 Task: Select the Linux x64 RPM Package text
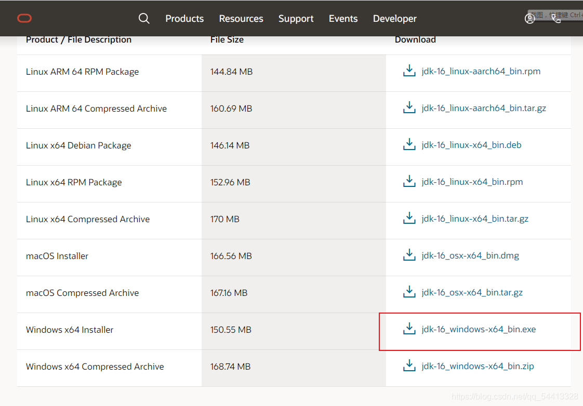pyautogui.click(x=74, y=182)
